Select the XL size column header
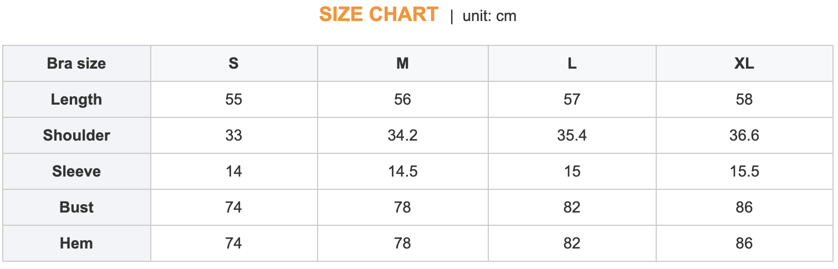The image size is (838, 269). pos(744,64)
